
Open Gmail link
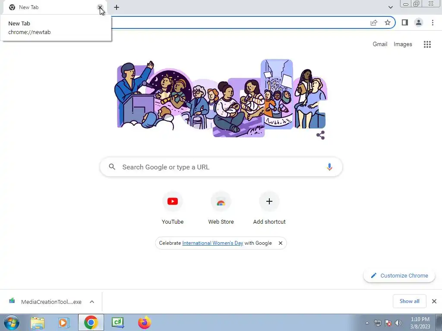click(380, 44)
